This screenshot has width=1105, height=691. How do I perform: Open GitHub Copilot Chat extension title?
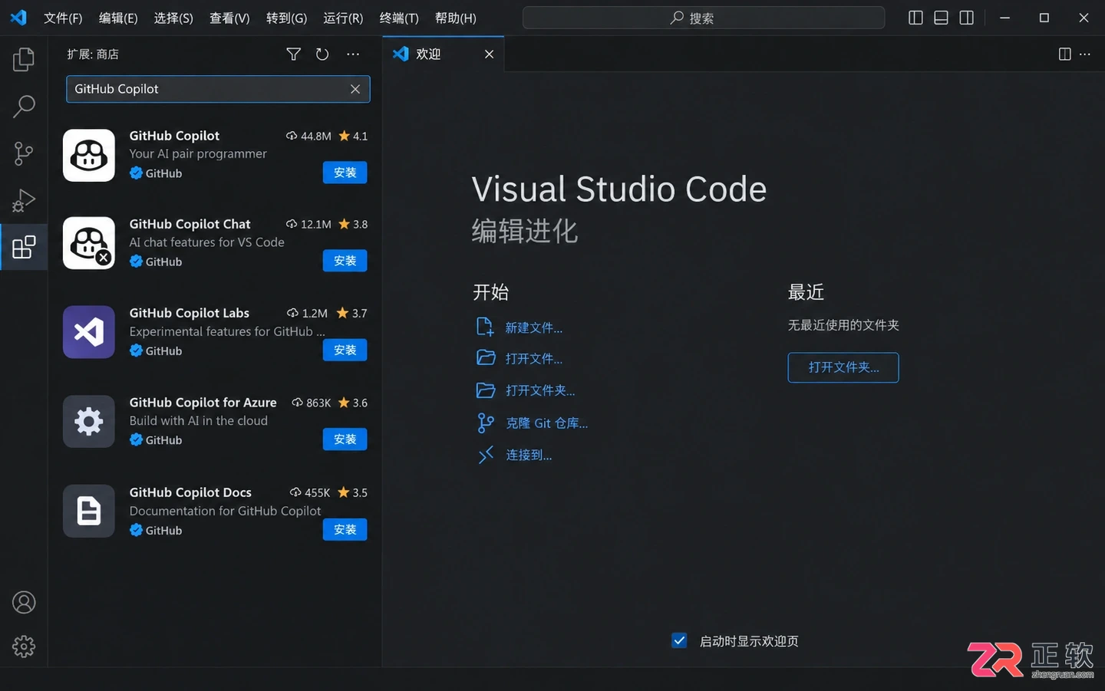point(190,224)
